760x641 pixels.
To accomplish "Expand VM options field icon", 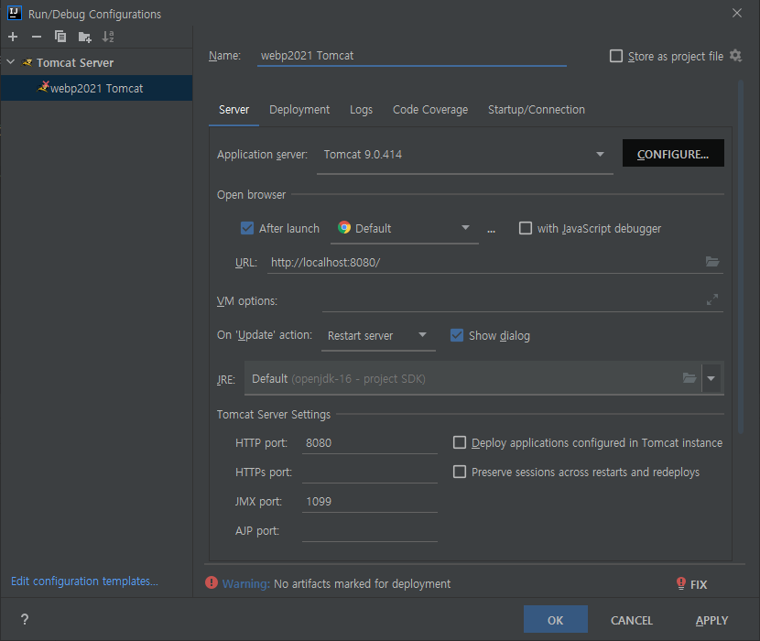I will point(712,299).
